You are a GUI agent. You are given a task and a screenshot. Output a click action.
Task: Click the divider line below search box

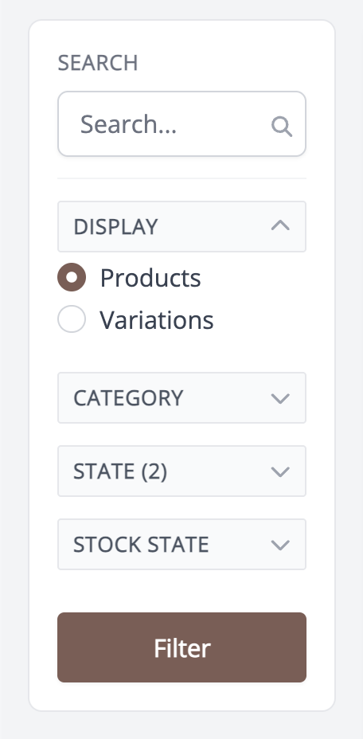tap(182, 178)
